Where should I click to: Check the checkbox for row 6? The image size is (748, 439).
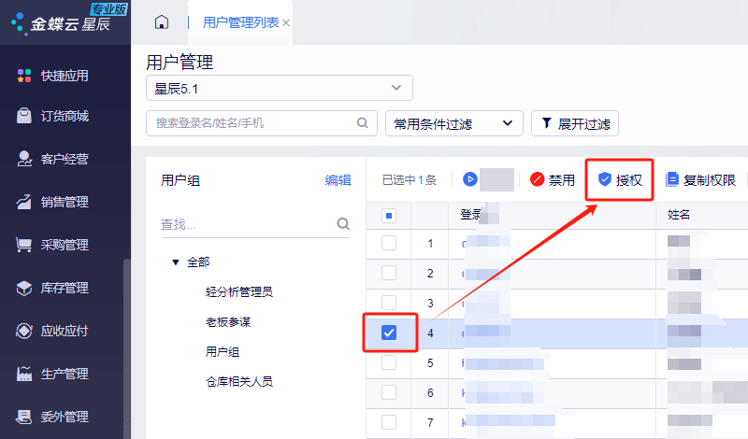pos(389,392)
